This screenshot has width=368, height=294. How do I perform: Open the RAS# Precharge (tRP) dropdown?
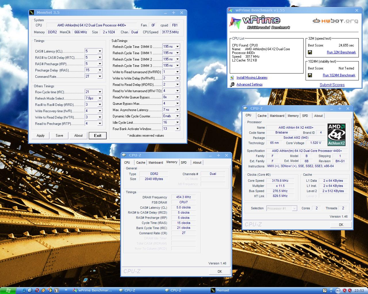(x=100, y=64)
